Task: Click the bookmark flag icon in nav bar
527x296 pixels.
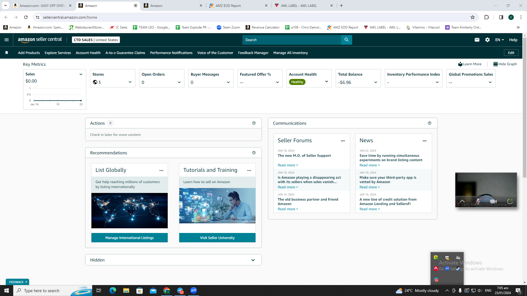Action: pos(7,53)
